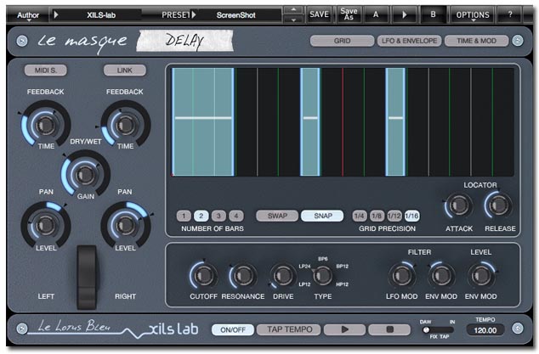
Task: Click the filter Type selector knob
Action: [x=323, y=275]
